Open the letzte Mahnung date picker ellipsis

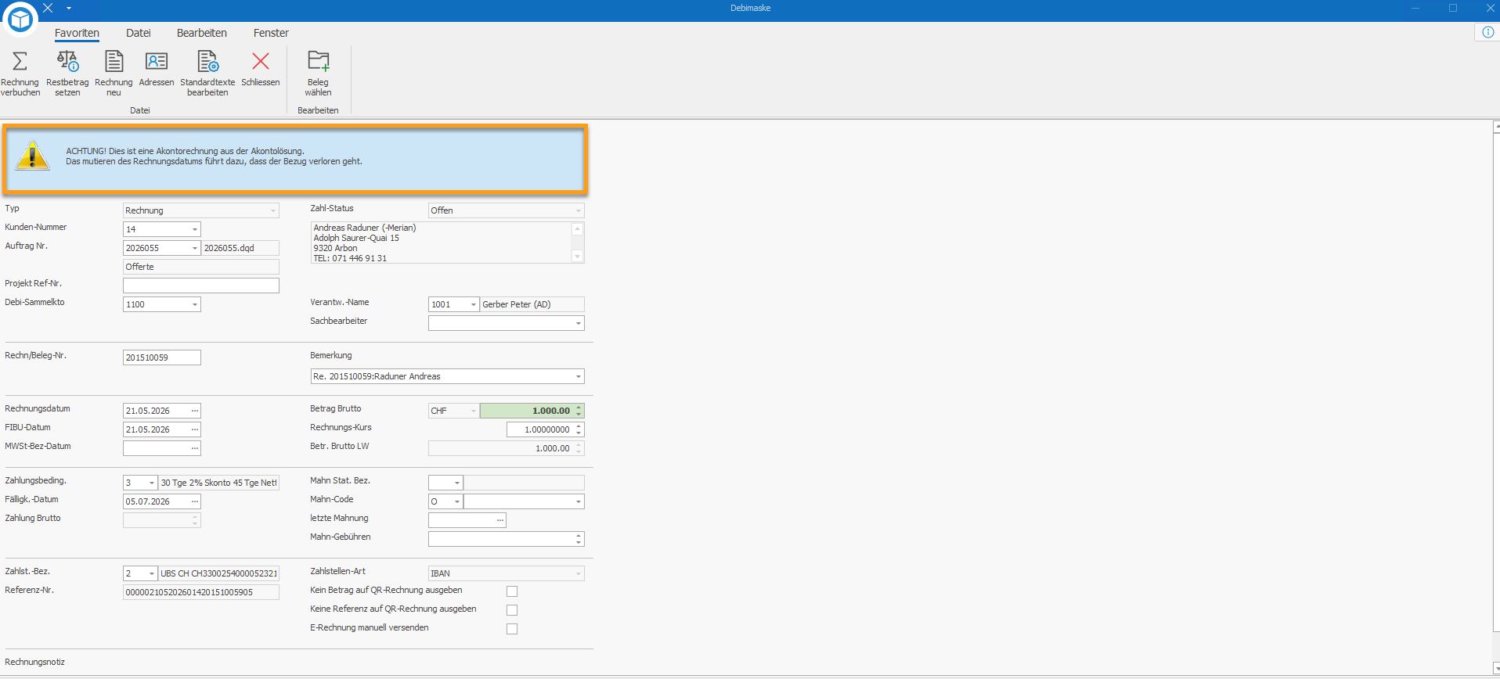[500, 520]
